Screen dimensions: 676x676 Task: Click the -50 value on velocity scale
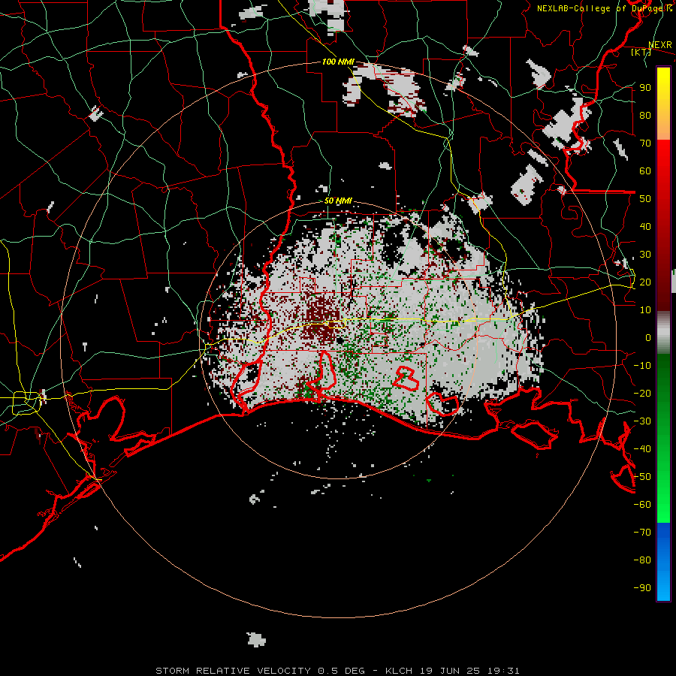642,477
